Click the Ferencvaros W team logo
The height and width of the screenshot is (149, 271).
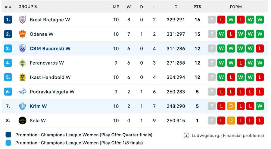pyautogui.click(x=22, y=63)
